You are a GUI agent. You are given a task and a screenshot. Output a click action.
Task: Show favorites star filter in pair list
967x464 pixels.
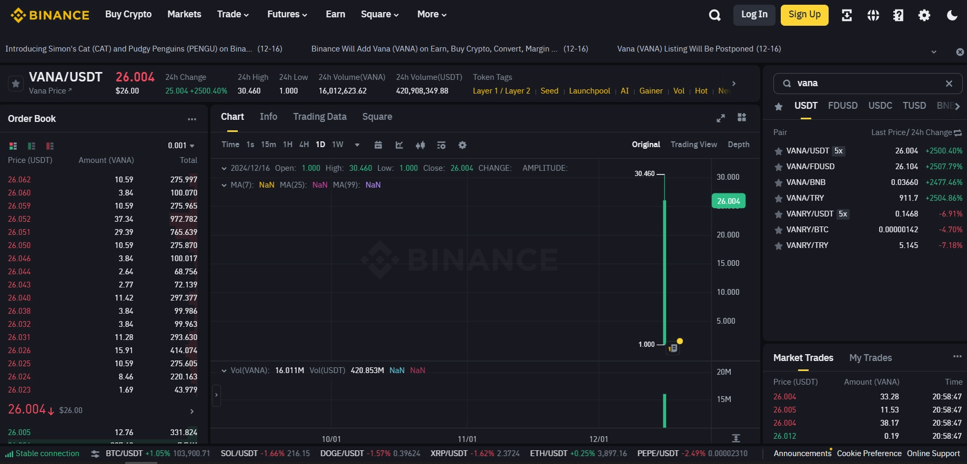[779, 107]
